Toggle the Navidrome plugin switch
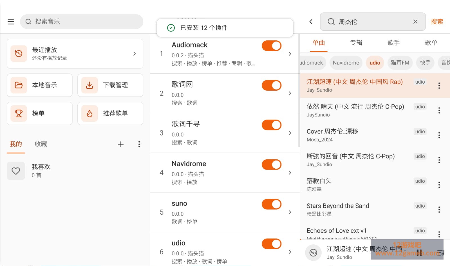 pos(272,165)
